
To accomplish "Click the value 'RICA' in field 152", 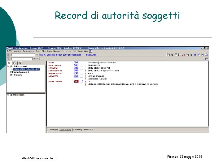I will 90,73.
